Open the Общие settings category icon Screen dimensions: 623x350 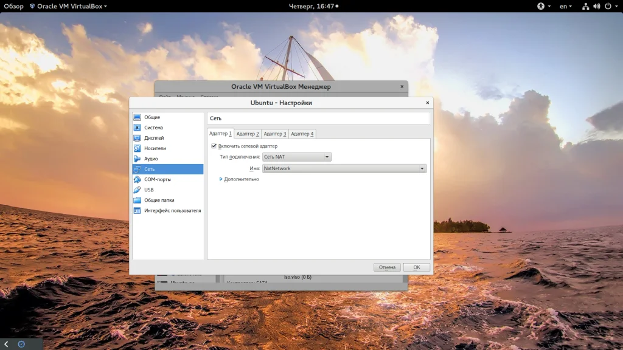tap(137, 117)
